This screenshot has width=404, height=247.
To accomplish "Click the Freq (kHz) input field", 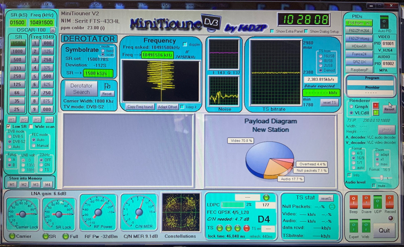I will pos(41,23).
